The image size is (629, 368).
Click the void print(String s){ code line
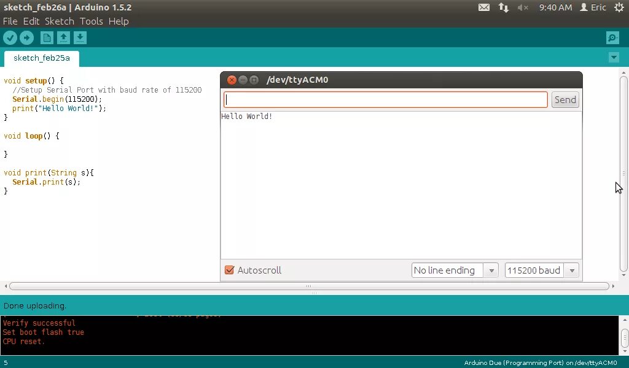pos(49,172)
